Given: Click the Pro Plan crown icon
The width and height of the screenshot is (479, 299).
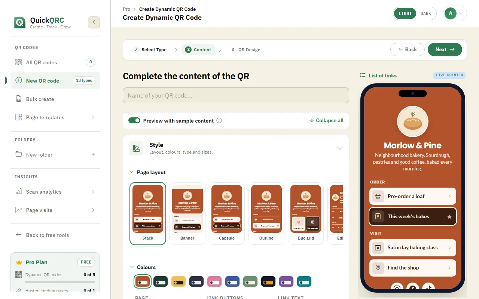Looking at the screenshot, I should tap(19, 262).
